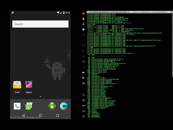Open the Phone dialer in dock

[x=17, y=106]
